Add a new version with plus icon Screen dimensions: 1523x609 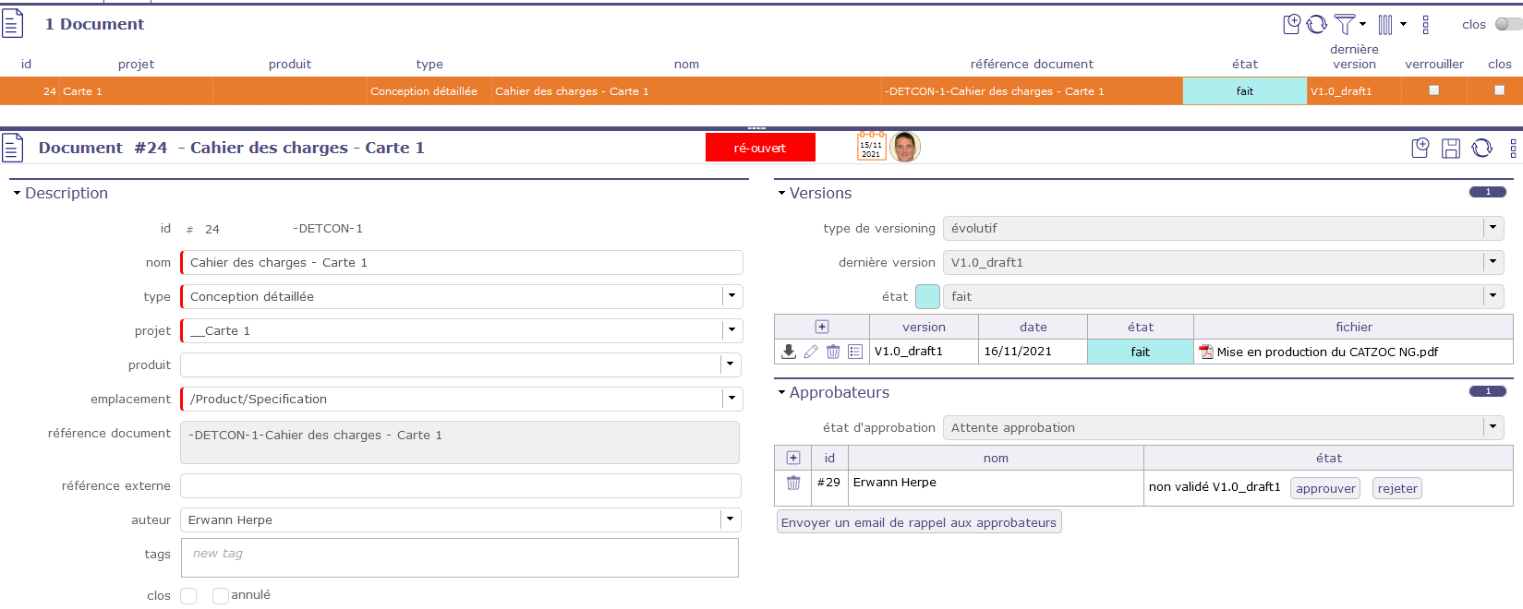822,327
